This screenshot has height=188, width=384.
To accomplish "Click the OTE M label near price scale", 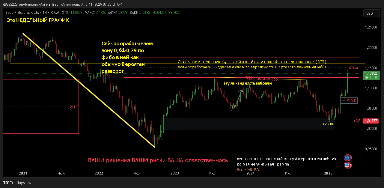I will click(353, 68).
